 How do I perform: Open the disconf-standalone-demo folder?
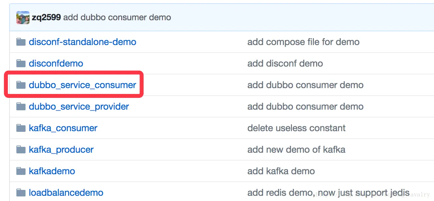click(x=82, y=42)
